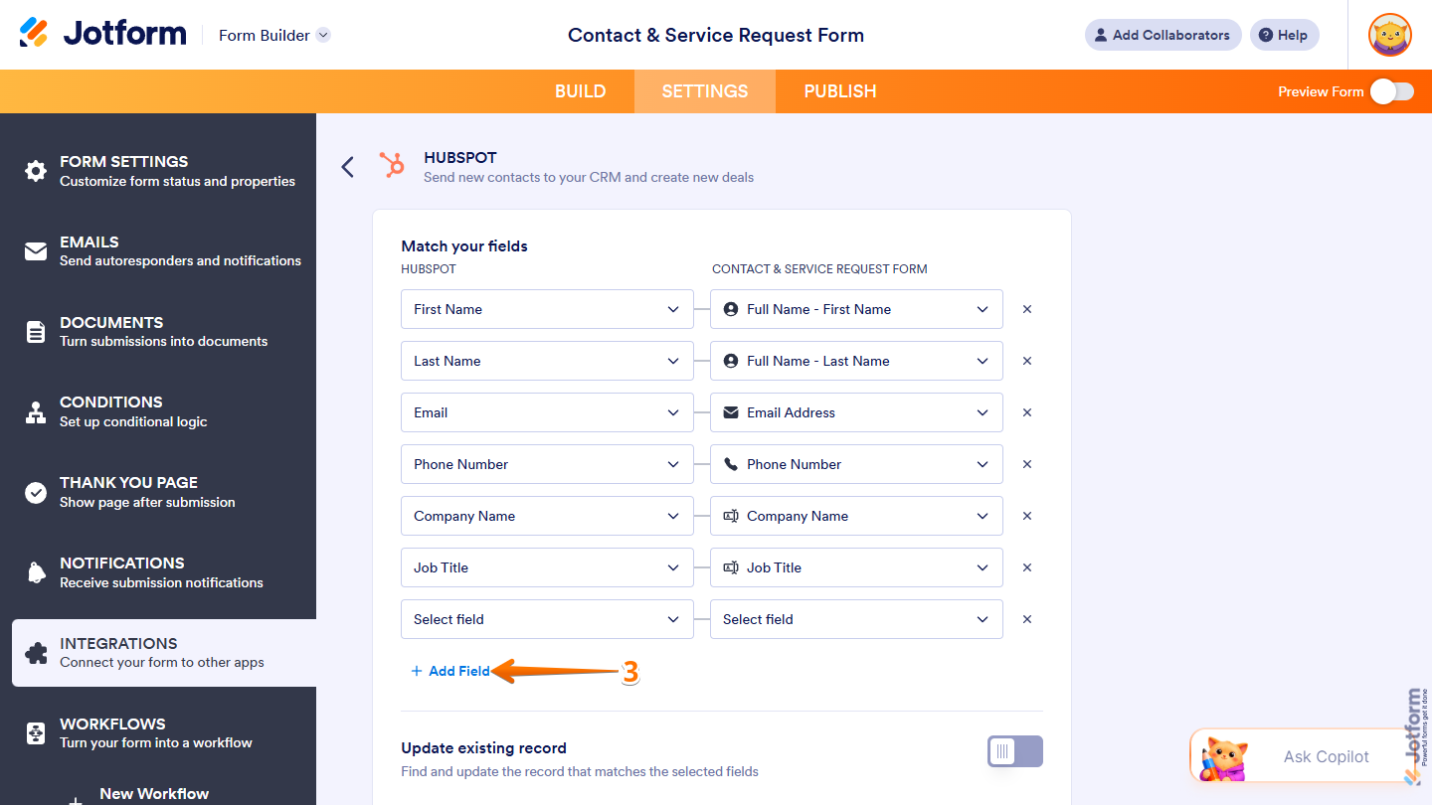Open the Email Address form field dropdown

(x=856, y=412)
